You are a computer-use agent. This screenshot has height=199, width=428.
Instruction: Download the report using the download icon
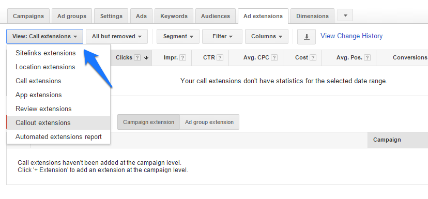coord(306,37)
